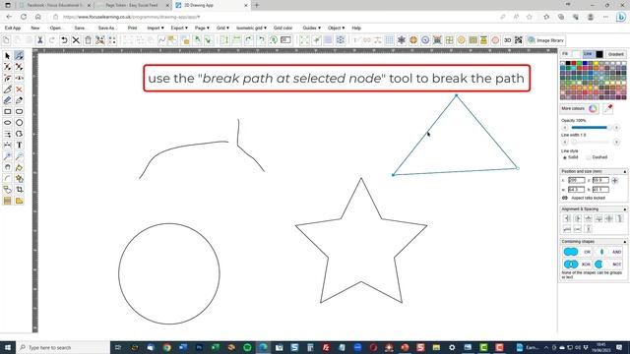Open the Image library
630x354 pixels.
coord(546,40)
